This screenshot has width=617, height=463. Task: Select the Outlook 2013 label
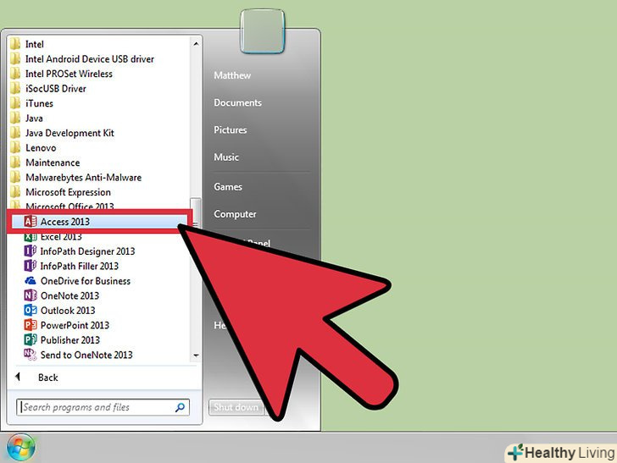68,311
